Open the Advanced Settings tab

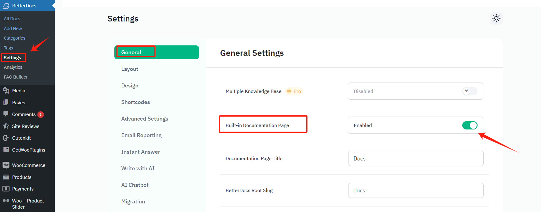[x=145, y=119]
